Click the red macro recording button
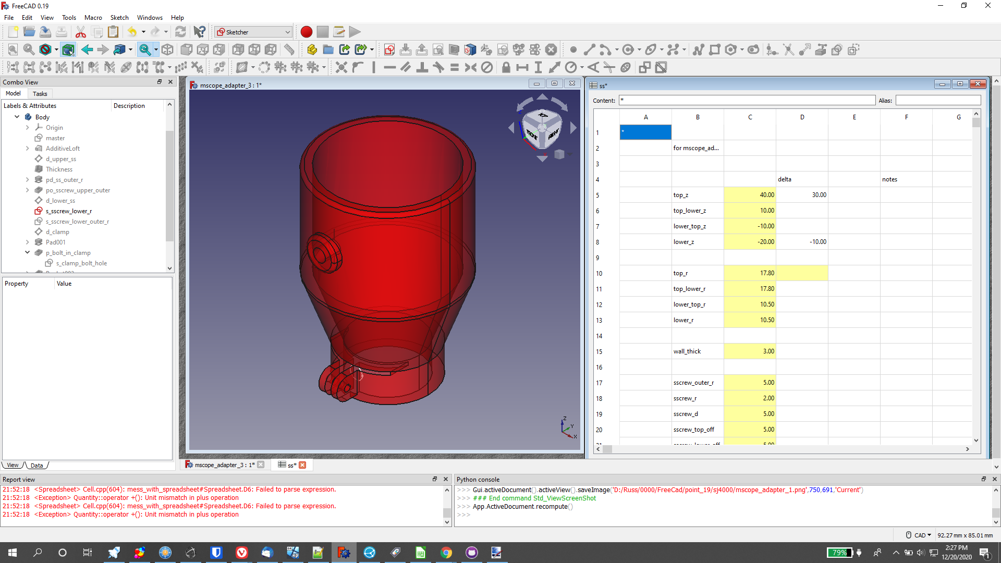 point(307,32)
